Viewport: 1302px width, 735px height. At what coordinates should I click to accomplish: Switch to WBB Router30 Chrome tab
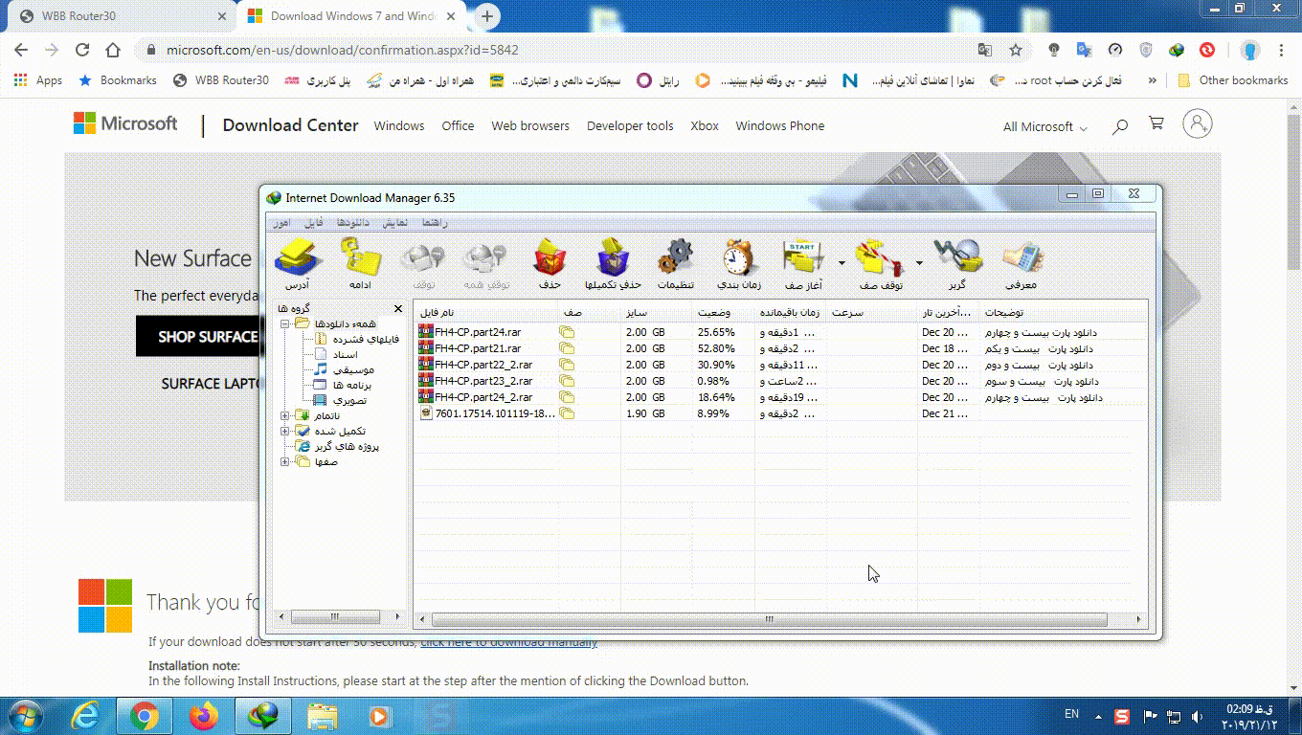pos(120,16)
